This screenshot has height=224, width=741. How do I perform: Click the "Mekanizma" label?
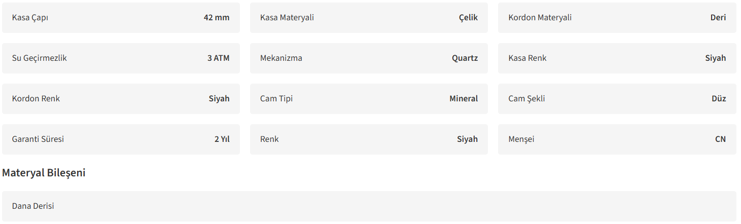[281, 58]
